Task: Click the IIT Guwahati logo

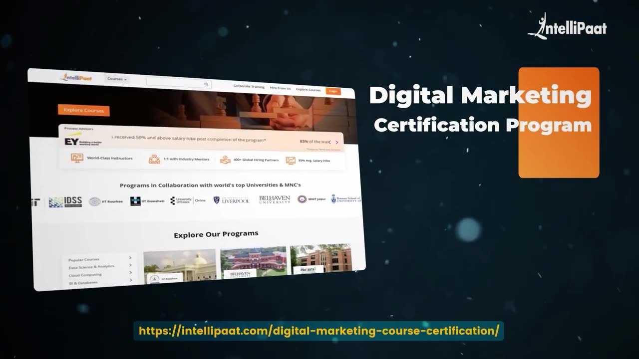Action: (x=147, y=201)
